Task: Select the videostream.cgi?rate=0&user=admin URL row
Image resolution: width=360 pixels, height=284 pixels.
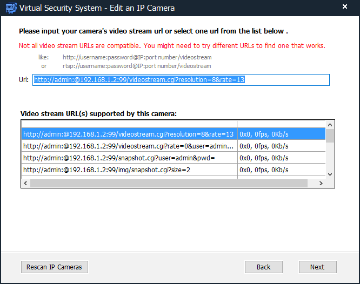Action: [x=129, y=146]
